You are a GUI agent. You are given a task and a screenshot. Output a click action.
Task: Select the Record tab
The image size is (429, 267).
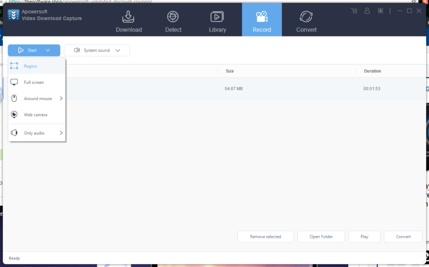coord(262,20)
